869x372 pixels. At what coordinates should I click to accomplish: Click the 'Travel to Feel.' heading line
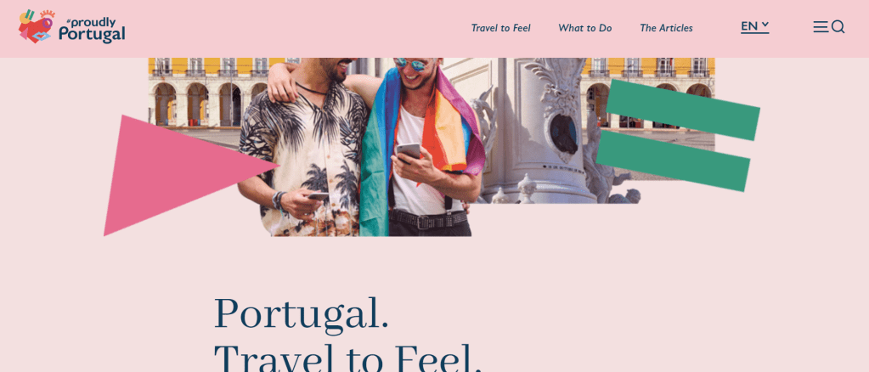coord(347,358)
